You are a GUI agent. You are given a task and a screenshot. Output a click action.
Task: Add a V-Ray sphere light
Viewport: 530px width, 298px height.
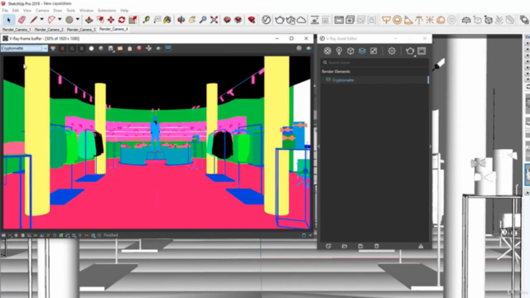397,20
